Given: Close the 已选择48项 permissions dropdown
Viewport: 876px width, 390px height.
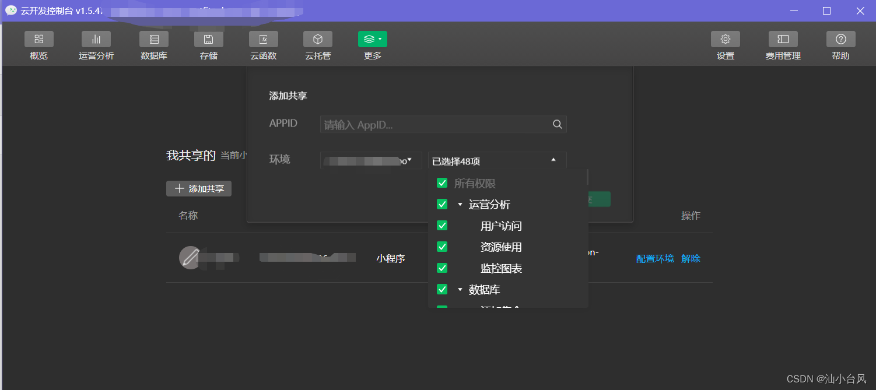Looking at the screenshot, I should point(497,161).
